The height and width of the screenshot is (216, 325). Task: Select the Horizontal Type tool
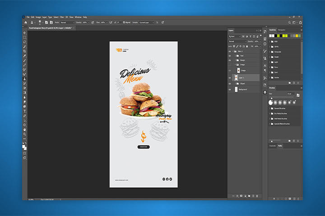(24, 111)
